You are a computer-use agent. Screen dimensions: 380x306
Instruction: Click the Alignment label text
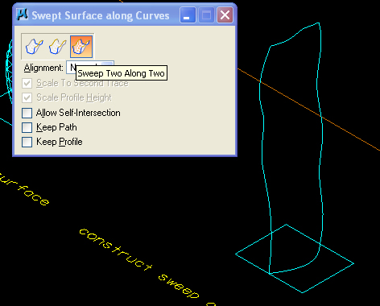pyautogui.click(x=43, y=68)
